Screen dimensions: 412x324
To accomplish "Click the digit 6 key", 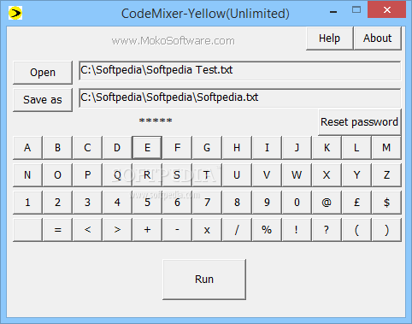I will click(177, 203).
